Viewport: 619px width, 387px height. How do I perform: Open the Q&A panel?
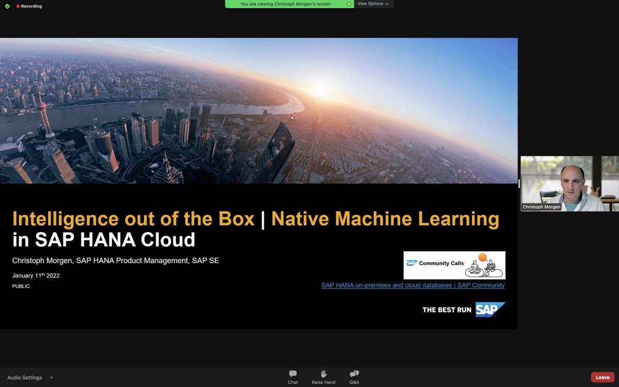click(x=354, y=374)
